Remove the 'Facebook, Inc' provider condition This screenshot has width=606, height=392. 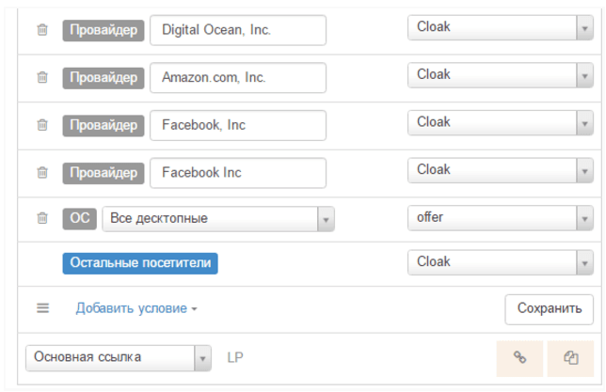point(42,125)
